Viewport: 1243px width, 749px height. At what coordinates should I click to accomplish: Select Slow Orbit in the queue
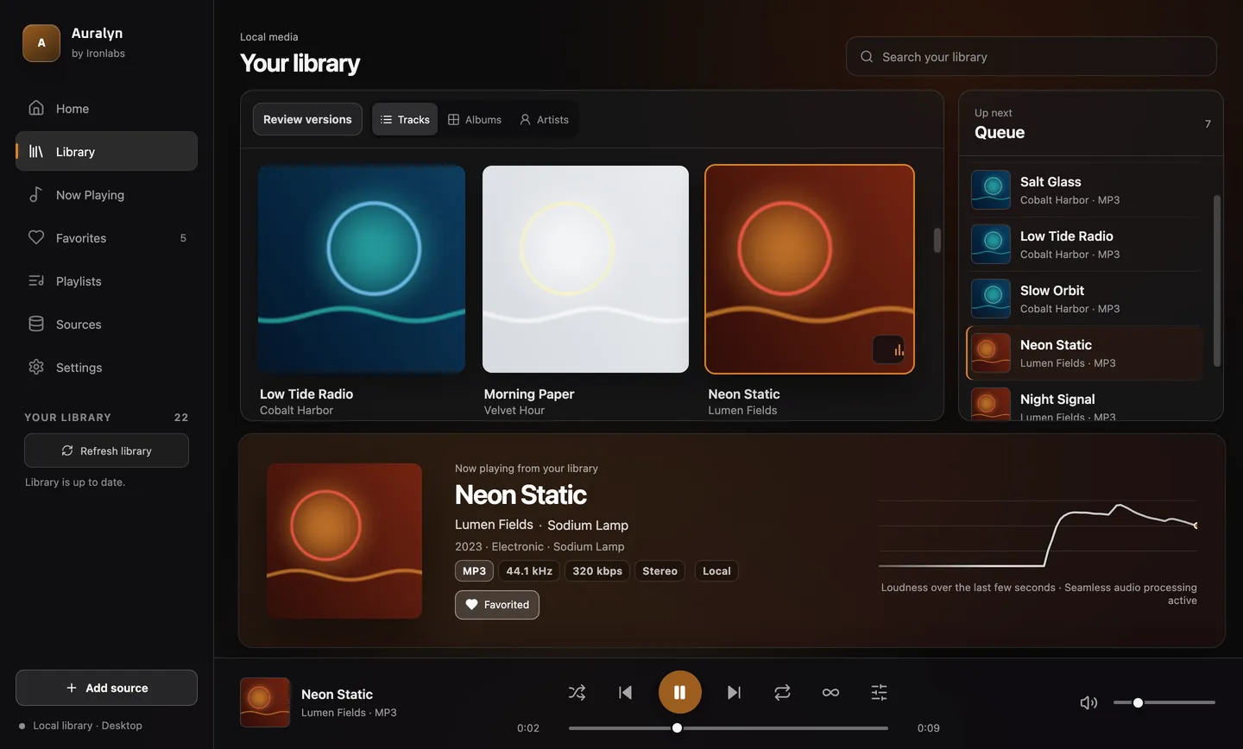[1085, 299]
